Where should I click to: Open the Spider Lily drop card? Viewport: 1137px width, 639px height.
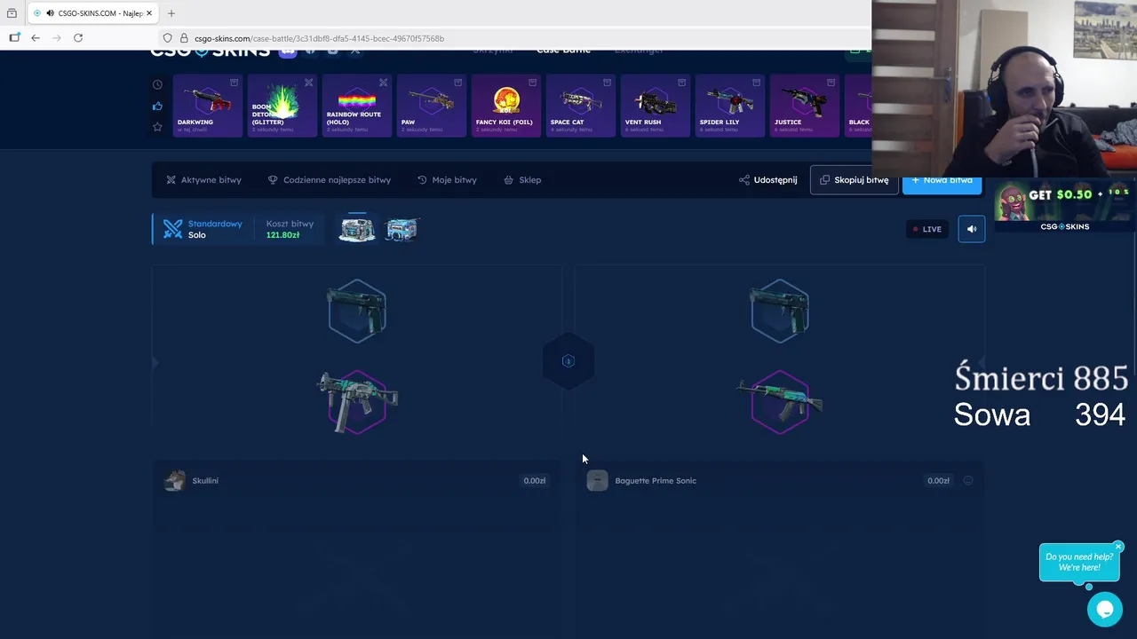point(729,106)
